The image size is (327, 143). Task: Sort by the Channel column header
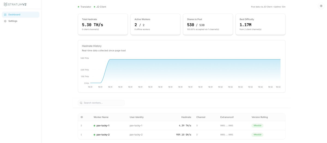pyautogui.click(x=201, y=117)
